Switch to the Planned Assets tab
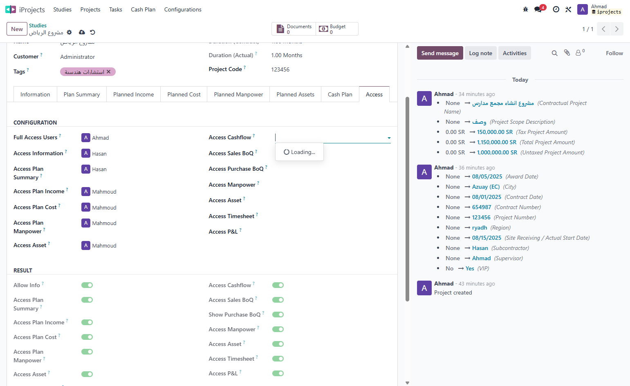 pos(296,94)
